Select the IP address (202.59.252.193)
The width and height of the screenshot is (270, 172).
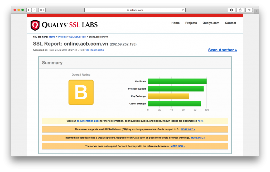click(x=123, y=44)
